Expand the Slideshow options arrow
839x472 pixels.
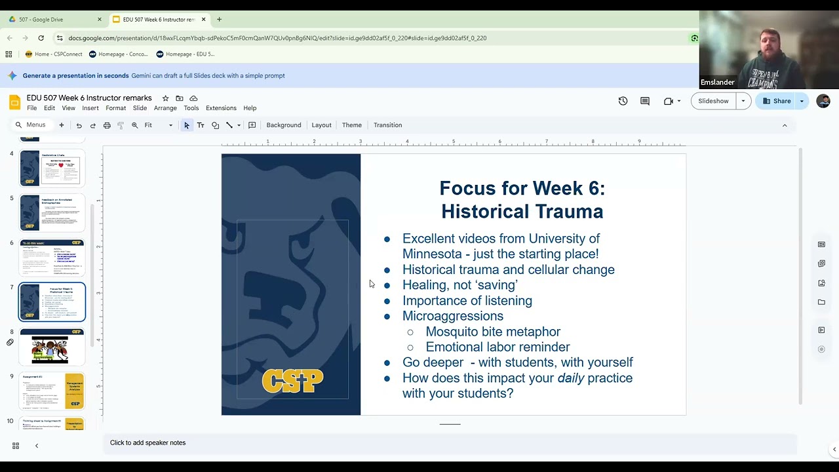(743, 101)
